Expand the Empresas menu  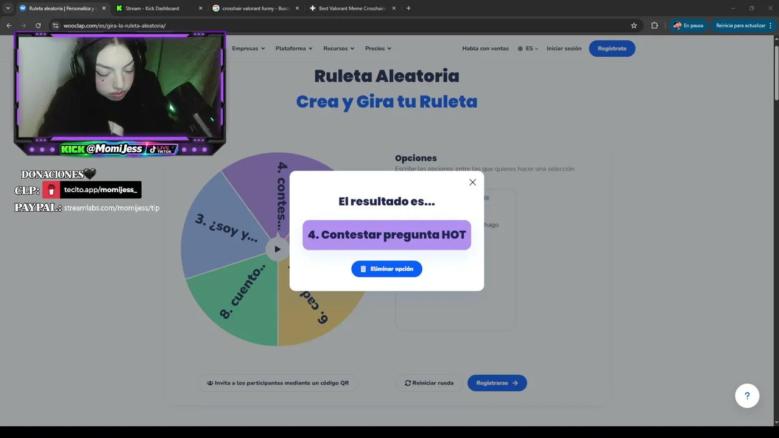248,49
